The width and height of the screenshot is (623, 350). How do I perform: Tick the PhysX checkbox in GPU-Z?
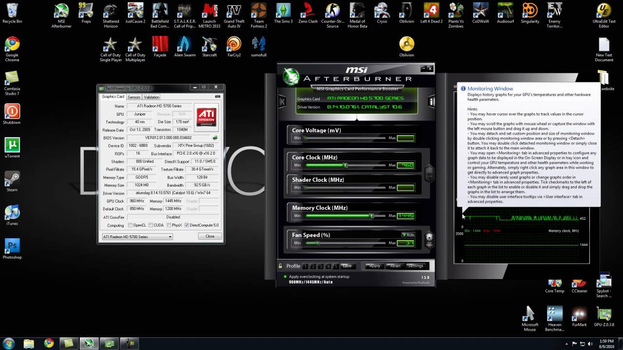click(x=168, y=226)
